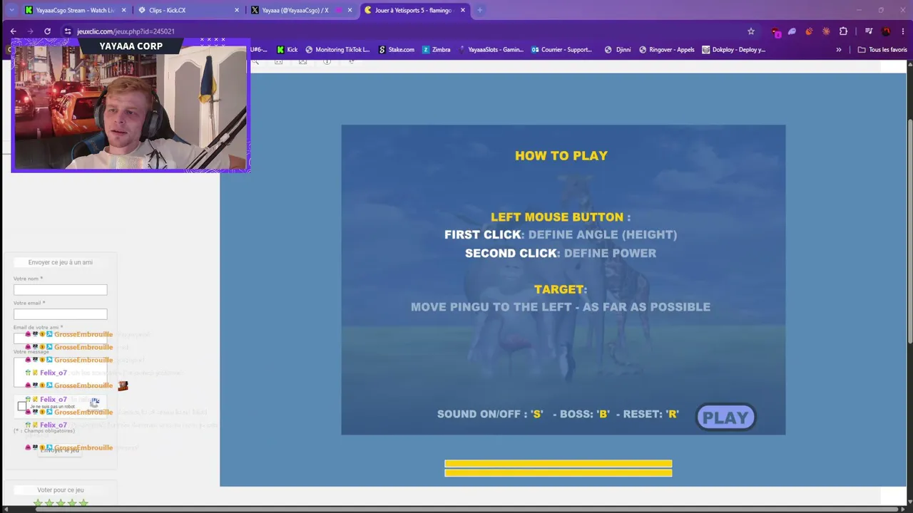
Task: Close the YayaaaCsgo Stream tab
Action: (x=123, y=10)
